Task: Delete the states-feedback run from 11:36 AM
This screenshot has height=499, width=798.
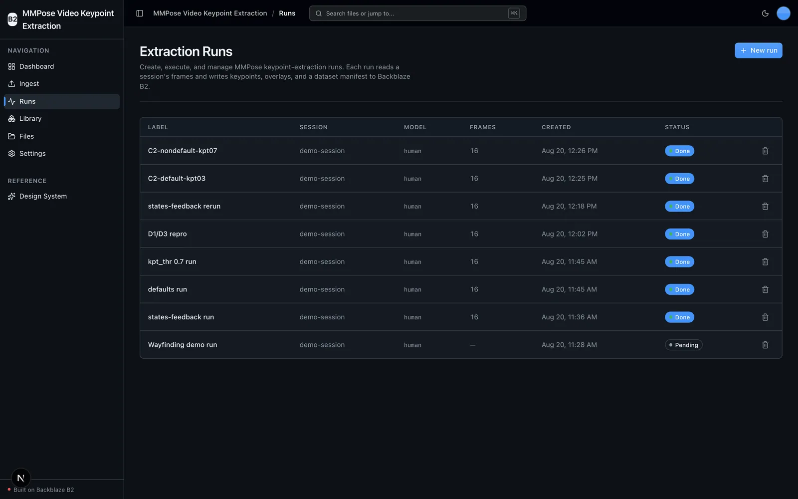Action: tap(765, 317)
